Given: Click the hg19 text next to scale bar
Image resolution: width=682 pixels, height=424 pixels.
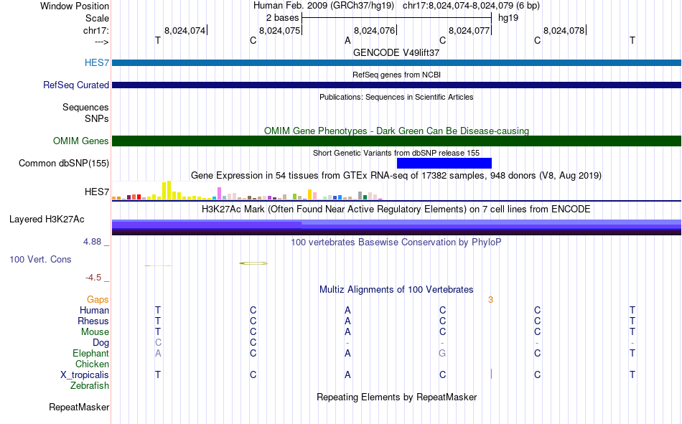Looking at the screenshot, I should [508, 18].
